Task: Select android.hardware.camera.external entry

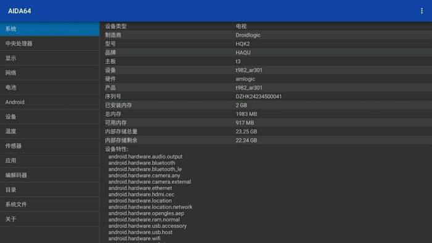Action: tap(149, 181)
